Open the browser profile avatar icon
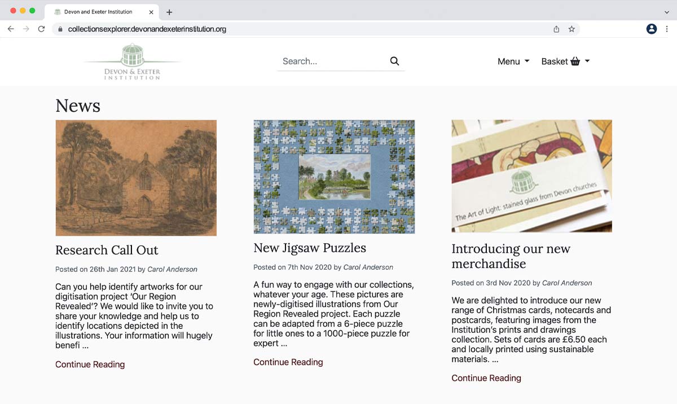This screenshot has width=677, height=404. (652, 29)
